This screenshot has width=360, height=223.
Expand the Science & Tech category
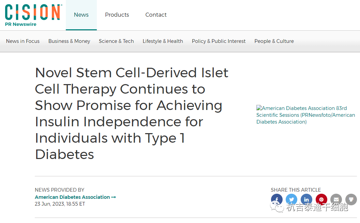[116, 41]
